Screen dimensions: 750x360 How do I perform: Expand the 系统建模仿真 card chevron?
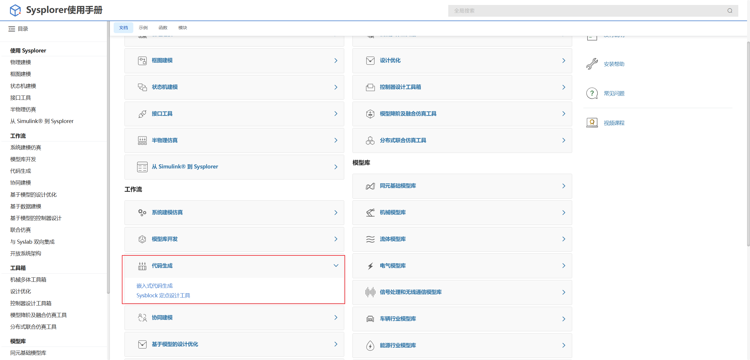point(336,213)
